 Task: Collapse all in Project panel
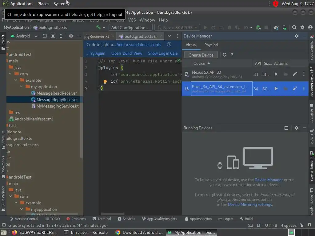pyautogui.click(x=61, y=36)
